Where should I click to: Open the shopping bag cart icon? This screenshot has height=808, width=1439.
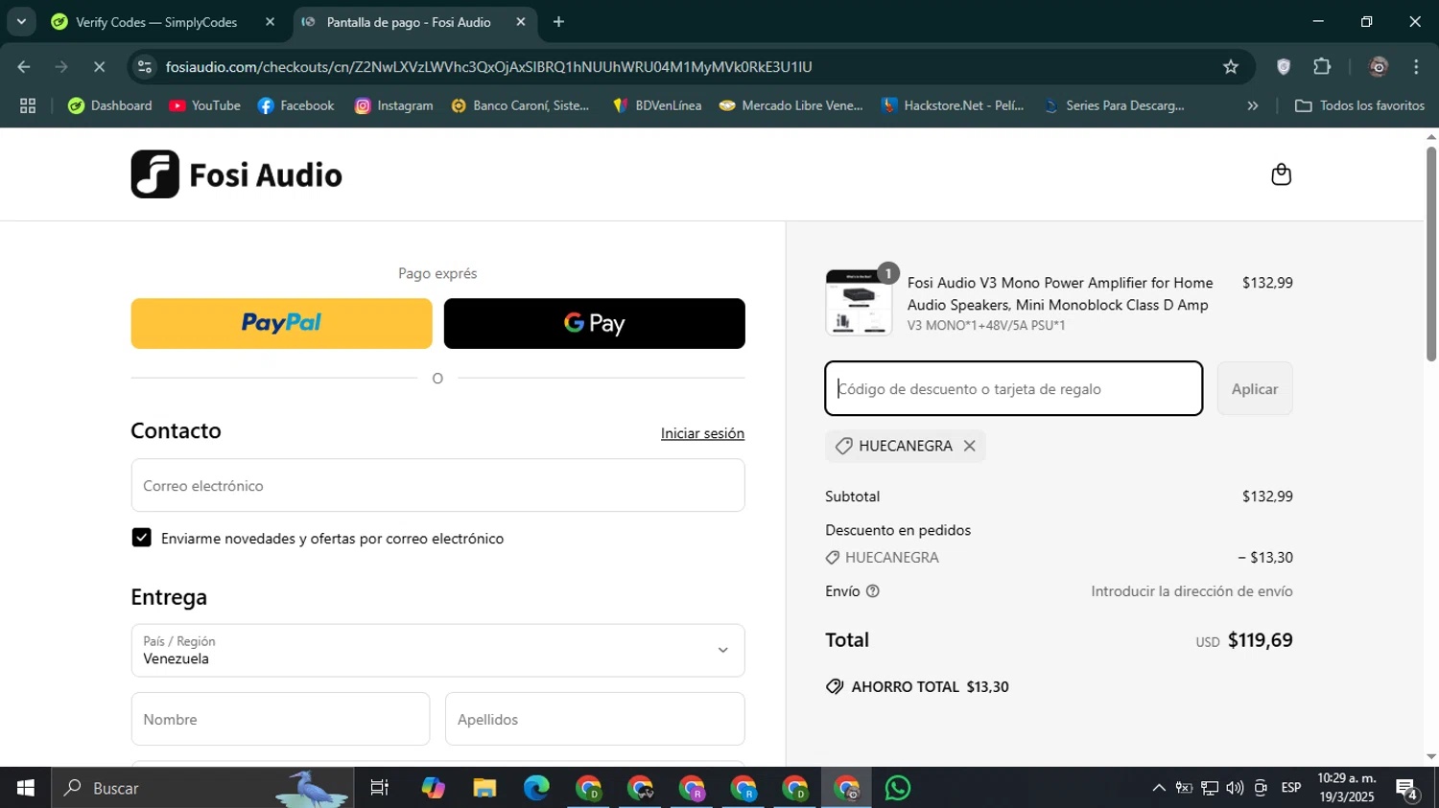coord(1281,174)
